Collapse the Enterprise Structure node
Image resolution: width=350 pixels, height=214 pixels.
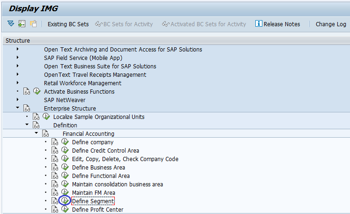(x=18, y=108)
